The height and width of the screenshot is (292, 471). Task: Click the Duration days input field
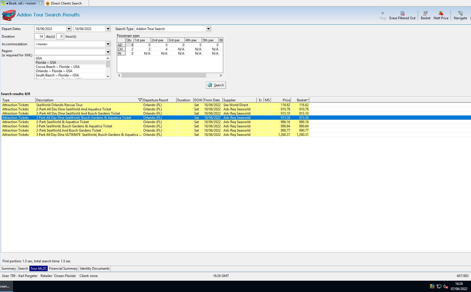[x=39, y=36]
